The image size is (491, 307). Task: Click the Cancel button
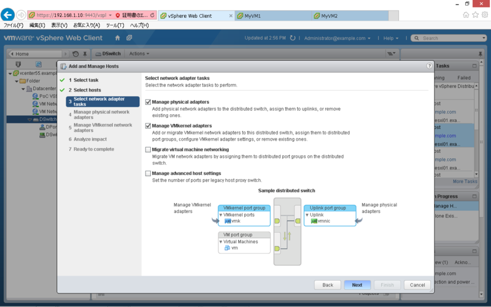(x=417, y=285)
